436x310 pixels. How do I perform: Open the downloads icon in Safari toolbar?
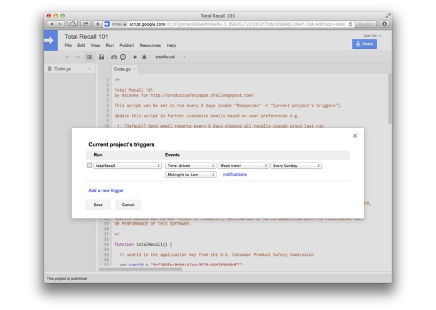[x=385, y=24]
